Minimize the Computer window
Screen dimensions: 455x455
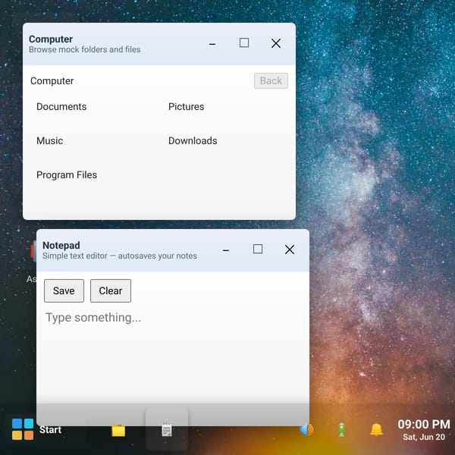[212, 44]
